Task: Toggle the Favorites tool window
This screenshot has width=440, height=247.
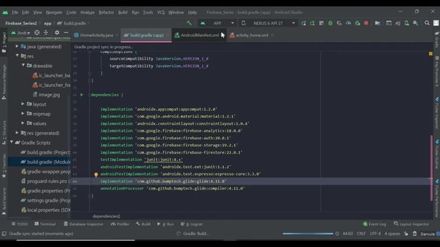Action: pos(4,166)
